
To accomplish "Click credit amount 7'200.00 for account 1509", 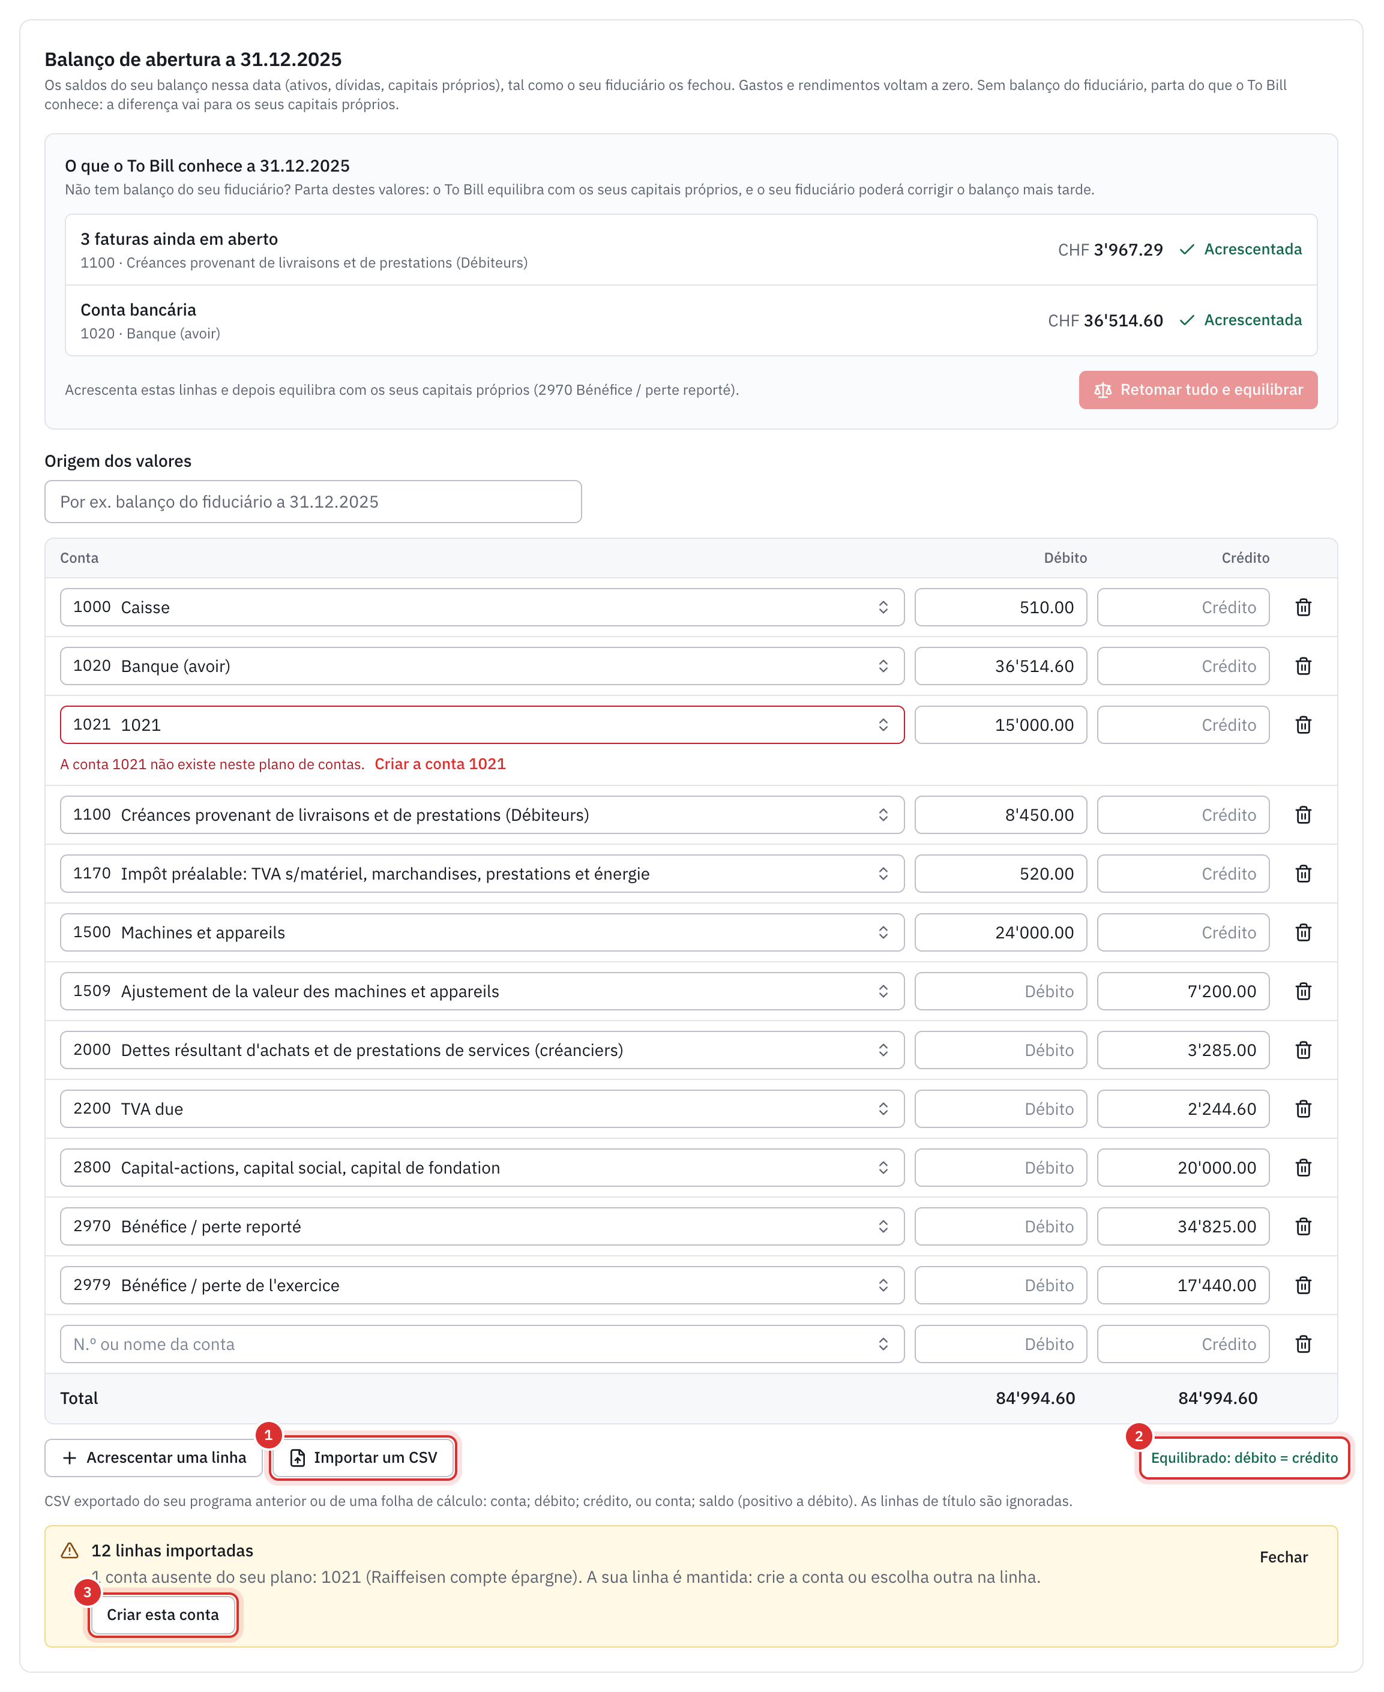I will coord(1183,991).
